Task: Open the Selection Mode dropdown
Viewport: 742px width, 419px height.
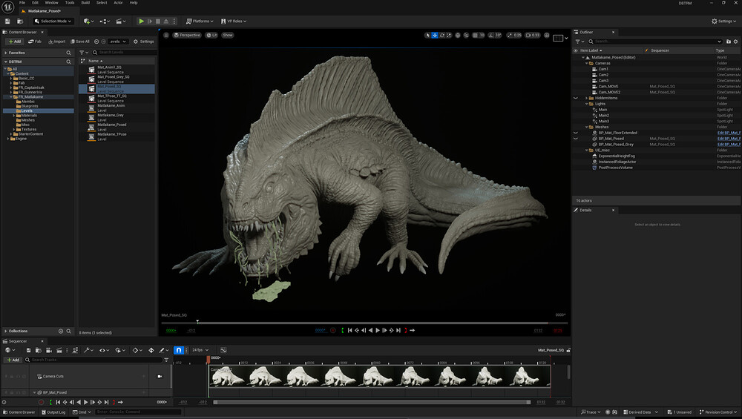Action: [x=55, y=22]
